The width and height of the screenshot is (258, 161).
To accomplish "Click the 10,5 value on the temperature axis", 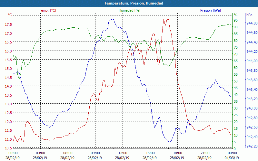I will coord(8,148).
